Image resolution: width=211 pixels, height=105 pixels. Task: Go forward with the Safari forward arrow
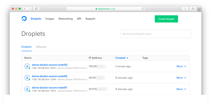click(x=30, y=9)
